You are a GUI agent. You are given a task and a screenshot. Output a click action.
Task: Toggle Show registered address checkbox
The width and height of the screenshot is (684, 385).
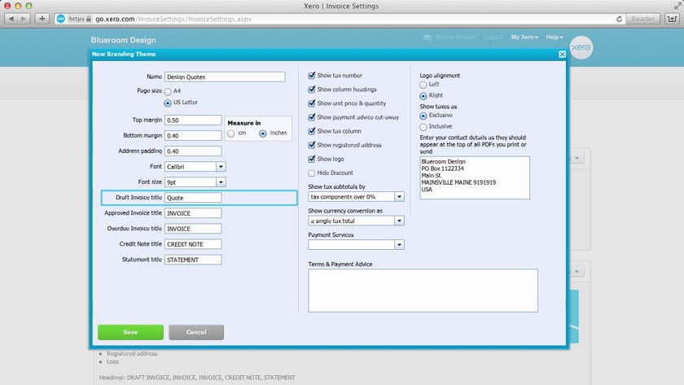coord(311,145)
